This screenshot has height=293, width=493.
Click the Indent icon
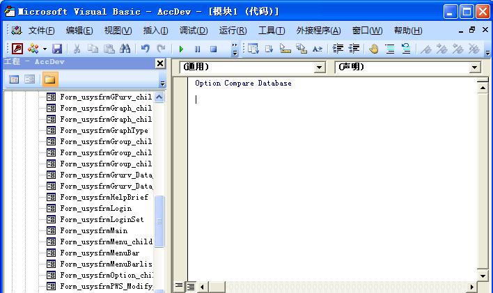338,49
